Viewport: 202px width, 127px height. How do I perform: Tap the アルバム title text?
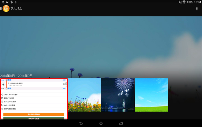[16, 8]
